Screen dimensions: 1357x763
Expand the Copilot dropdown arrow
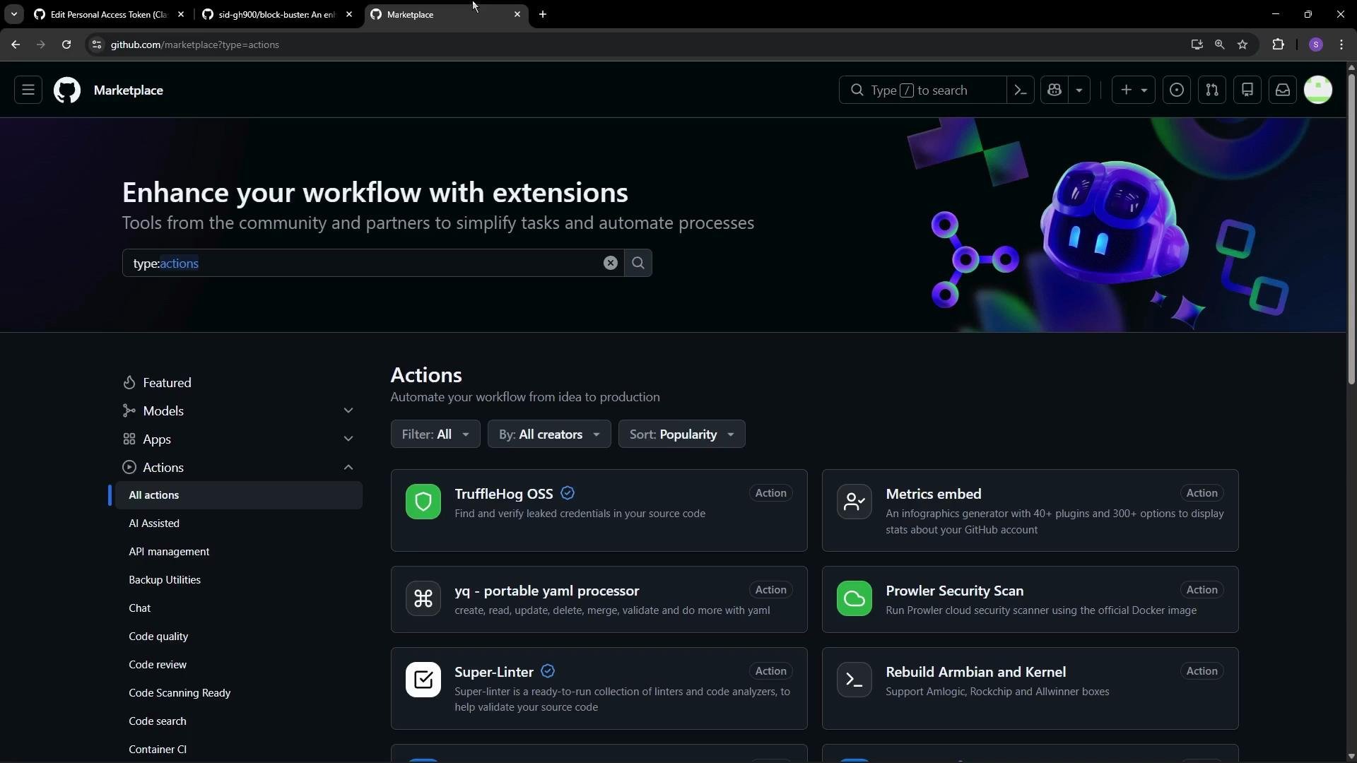coord(1079,90)
